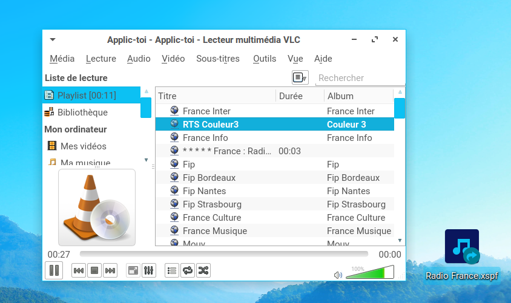Image resolution: width=511 pixels, height=303 pixels.
Task: Click the Rechercher search field
Action: [360, 77]
